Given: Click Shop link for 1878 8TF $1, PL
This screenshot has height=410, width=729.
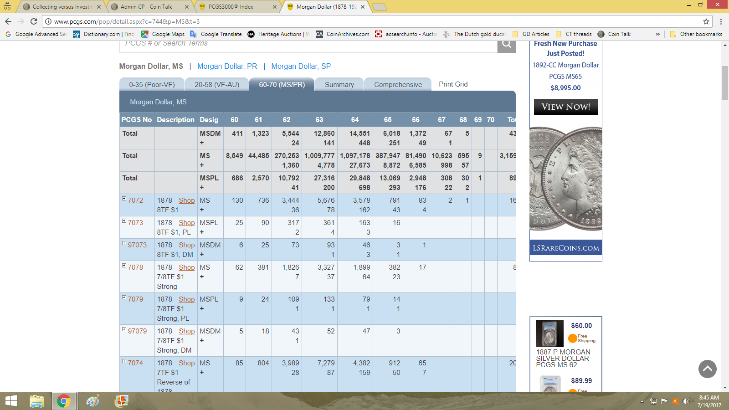Looking at the screenshot, I should point(187,223).
